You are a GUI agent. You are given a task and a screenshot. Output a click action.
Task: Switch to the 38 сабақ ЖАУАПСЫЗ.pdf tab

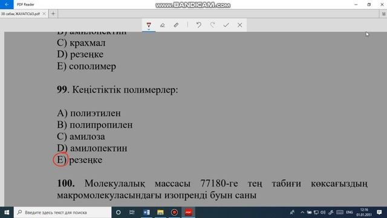pos(21,14)
